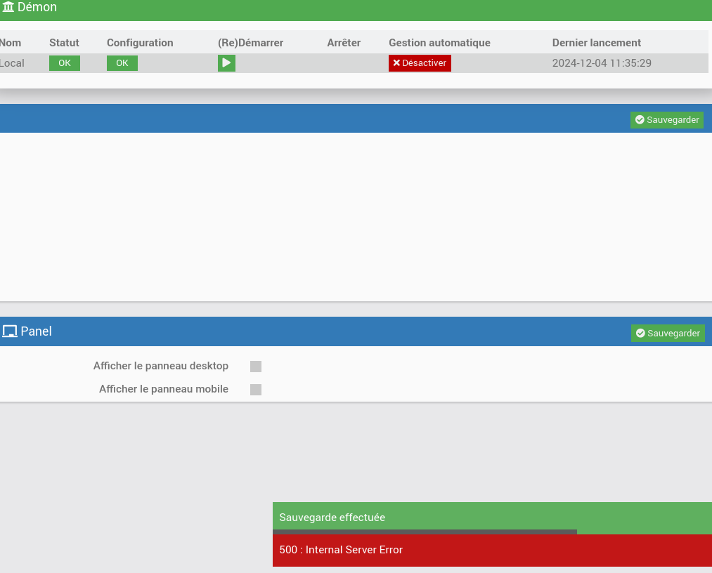
Task: Click the Dernier lancement column header
Action: [597, 43]
